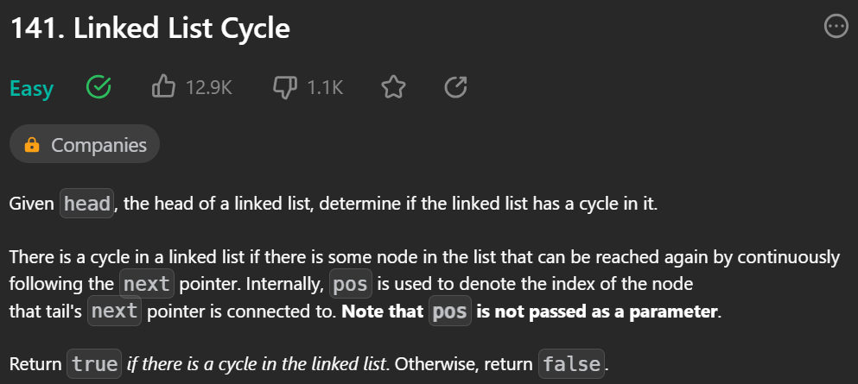Image resolution: width=858 pixels, height=384 pixels.
Task: Click the Easy difficulty label
Action: click(x=32, y=89)
